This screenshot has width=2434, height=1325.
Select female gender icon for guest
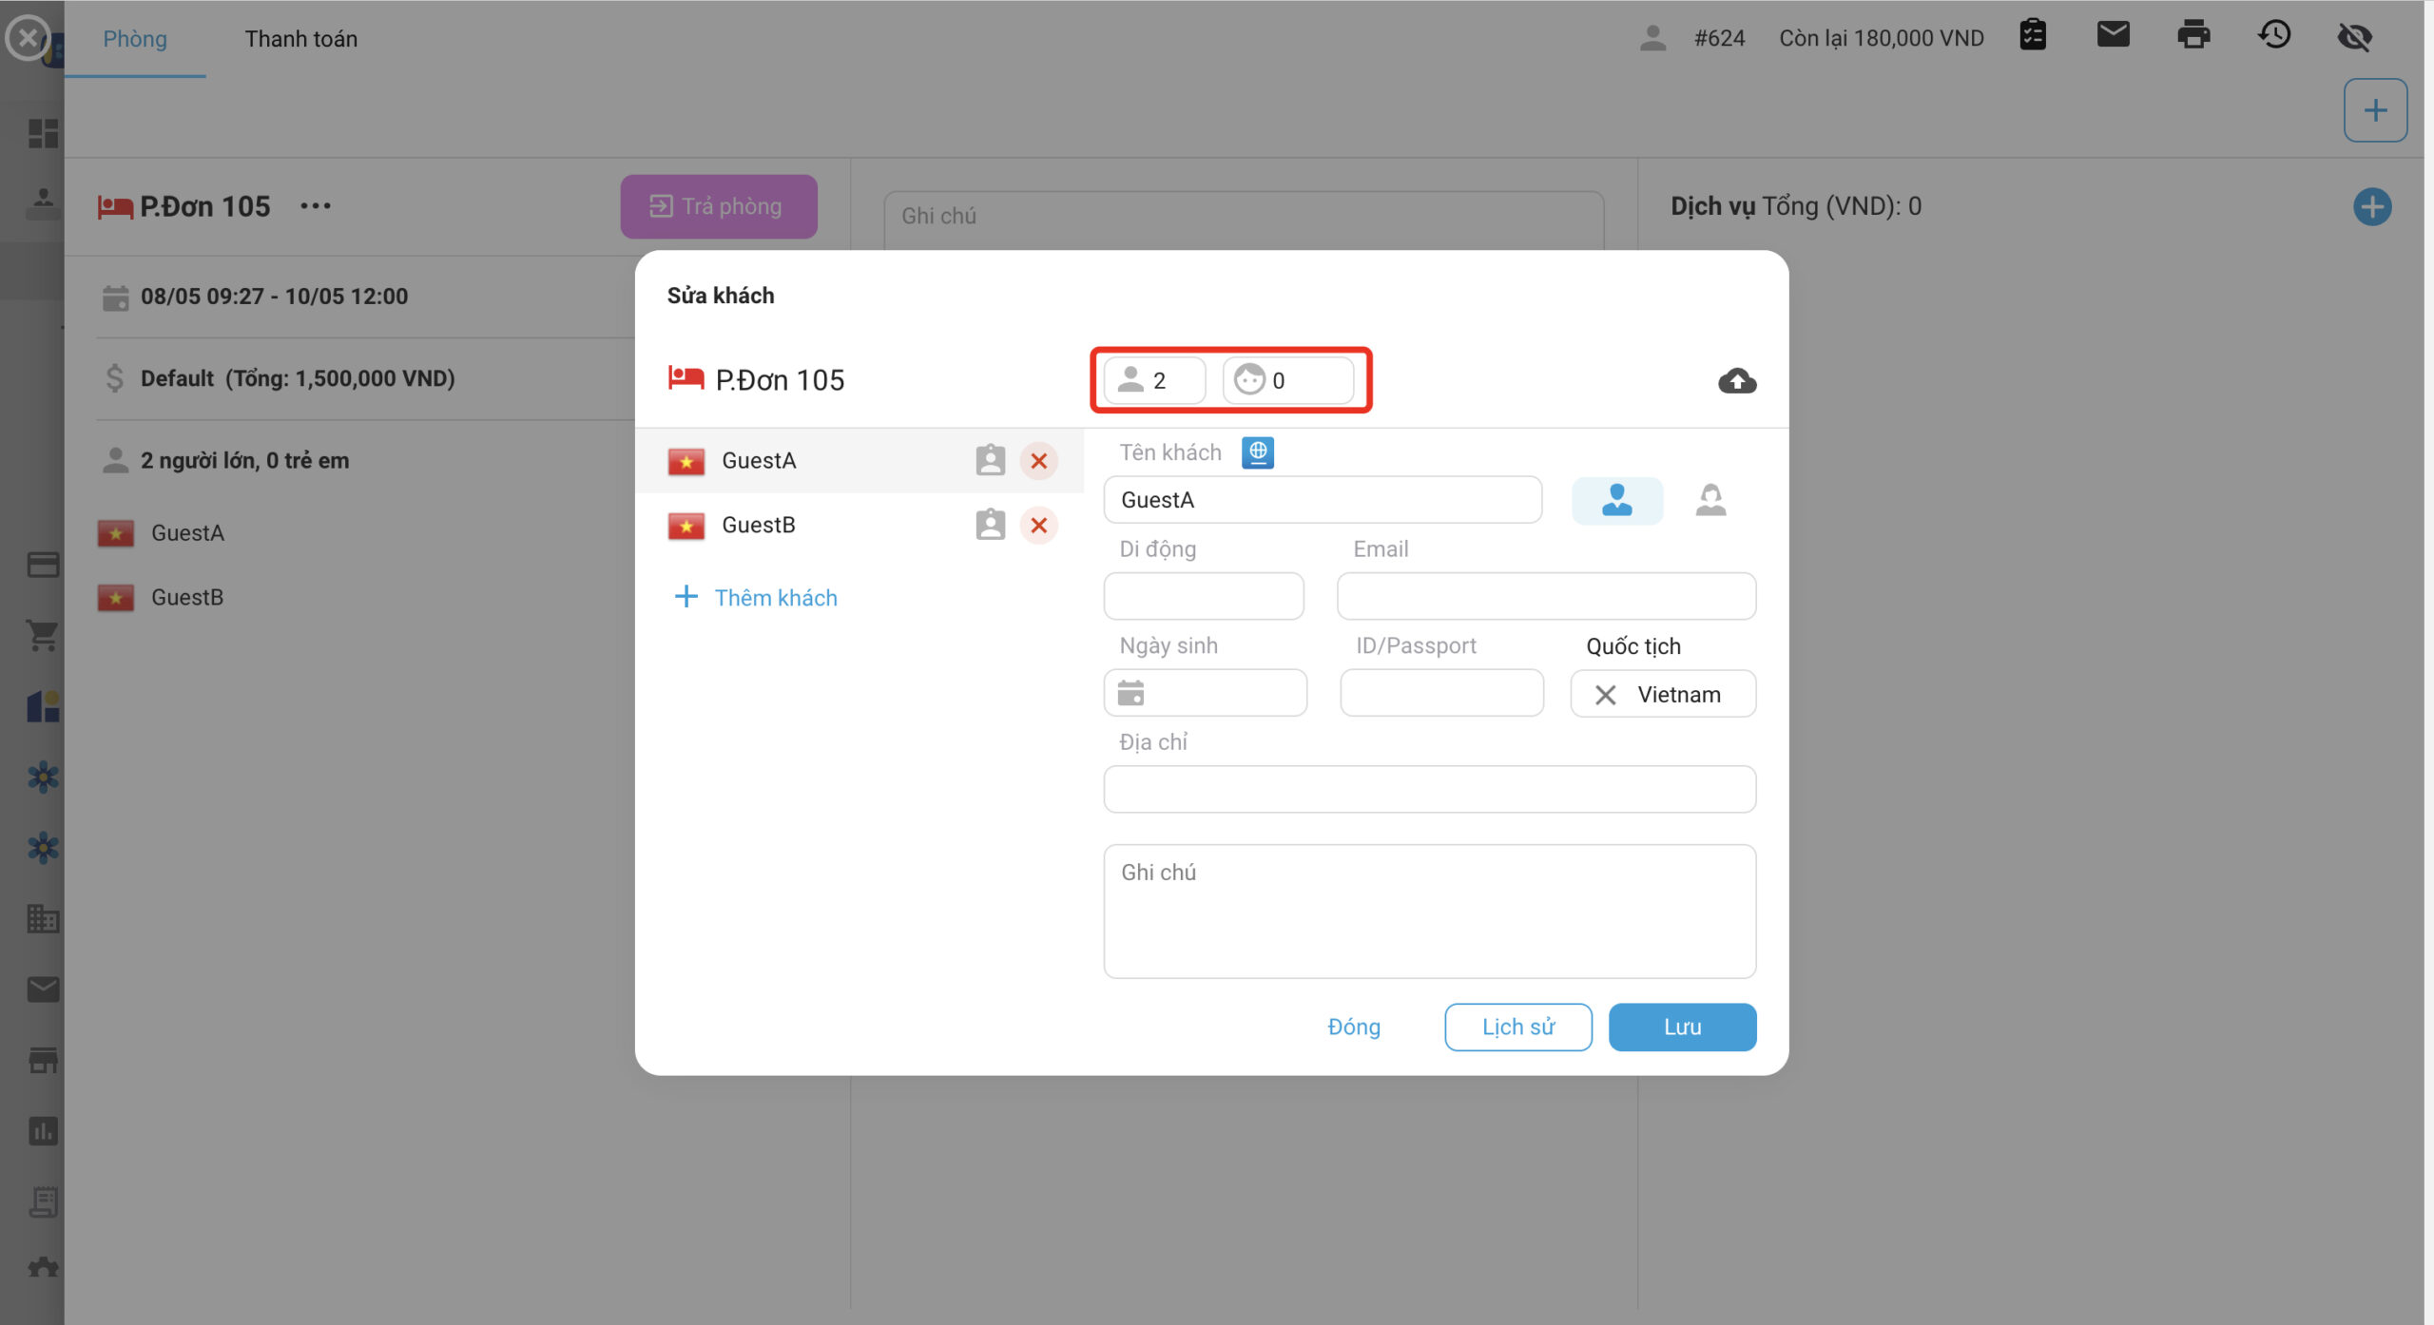pyautogui.click(x=1710, y=500)
